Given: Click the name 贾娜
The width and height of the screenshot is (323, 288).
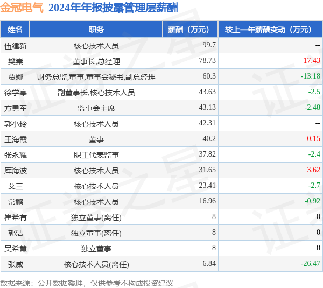Looking at the screenshot, I should (x=16, y=77).
